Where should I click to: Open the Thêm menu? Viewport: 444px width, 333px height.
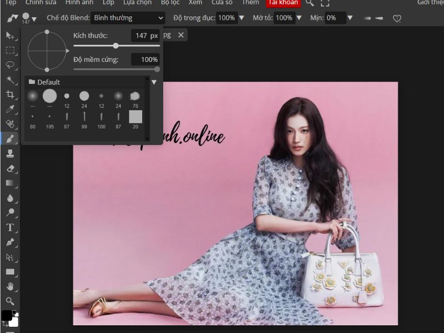pos(250,3)
